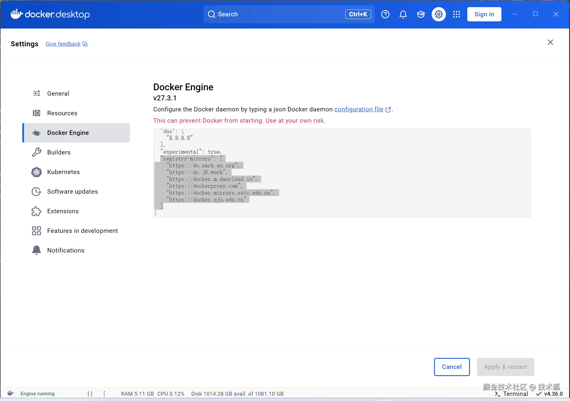Click the Cancel button

452,367
